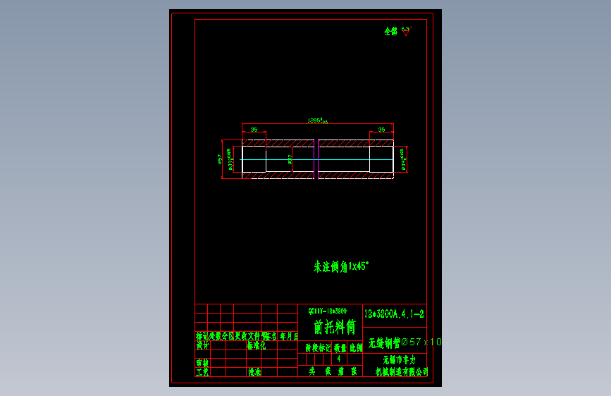Image resolution: width=611 pixels, height=396 pixels.
Task: Click the 阶段标记 header cell
Action: [x=318, y=347]
